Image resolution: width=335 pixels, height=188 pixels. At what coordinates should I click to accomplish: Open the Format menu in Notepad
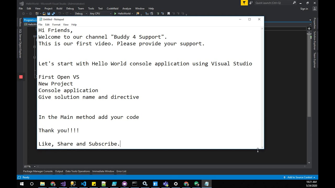(56, 25)
